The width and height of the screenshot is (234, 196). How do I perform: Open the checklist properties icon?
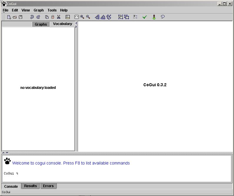pos(135,17)
